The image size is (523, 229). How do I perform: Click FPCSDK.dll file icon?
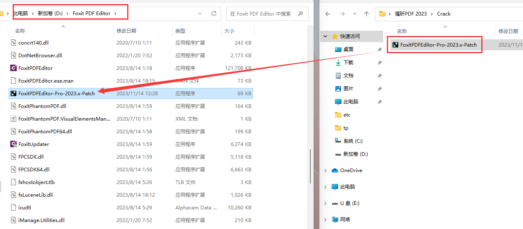pos(13,157)
